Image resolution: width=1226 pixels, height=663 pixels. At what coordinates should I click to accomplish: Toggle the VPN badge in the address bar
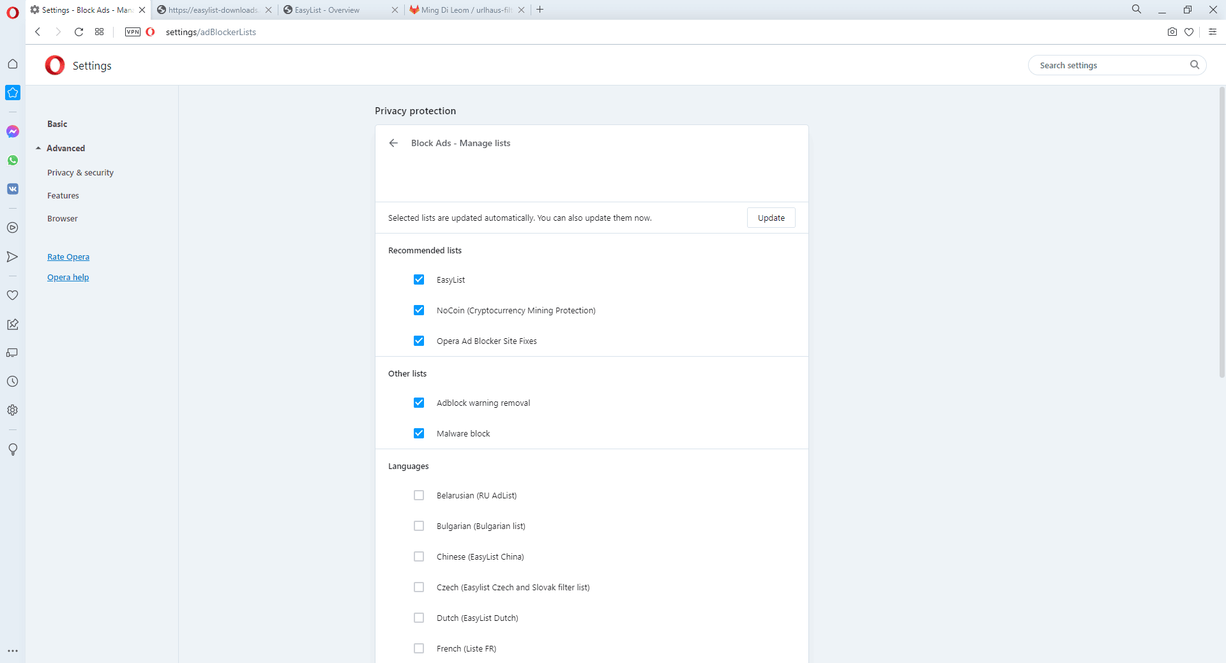pyautogui.click(x=133, y=32)
